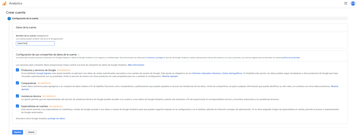Screen dimensions: 356x135
Task: Click the Comparativas label
Action: click(x=29, y=83)
